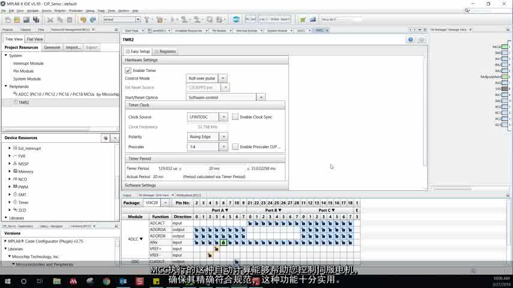Open the Clock Source LFINTOSC dropdown
This screenshot has width=513, height=288.
223,117
